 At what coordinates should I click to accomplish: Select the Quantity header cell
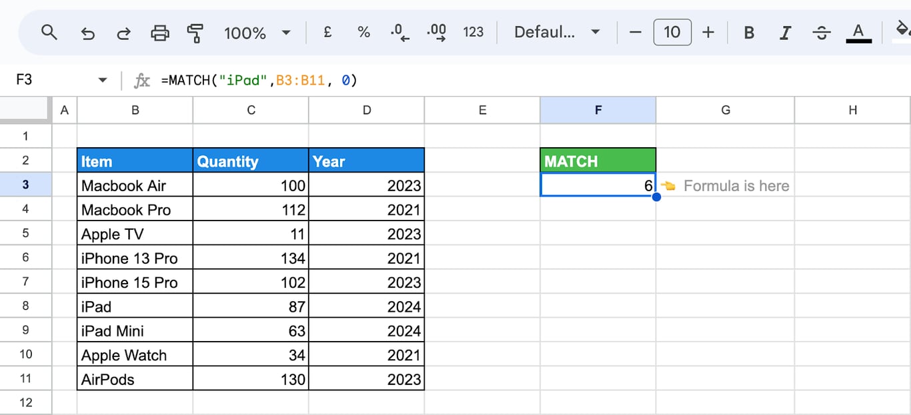tap(251, 161)
